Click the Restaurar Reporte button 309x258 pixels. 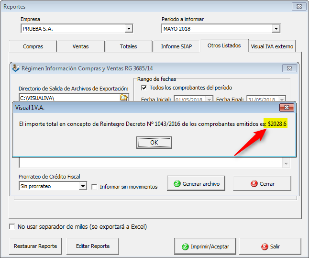(x=35, y=247)
